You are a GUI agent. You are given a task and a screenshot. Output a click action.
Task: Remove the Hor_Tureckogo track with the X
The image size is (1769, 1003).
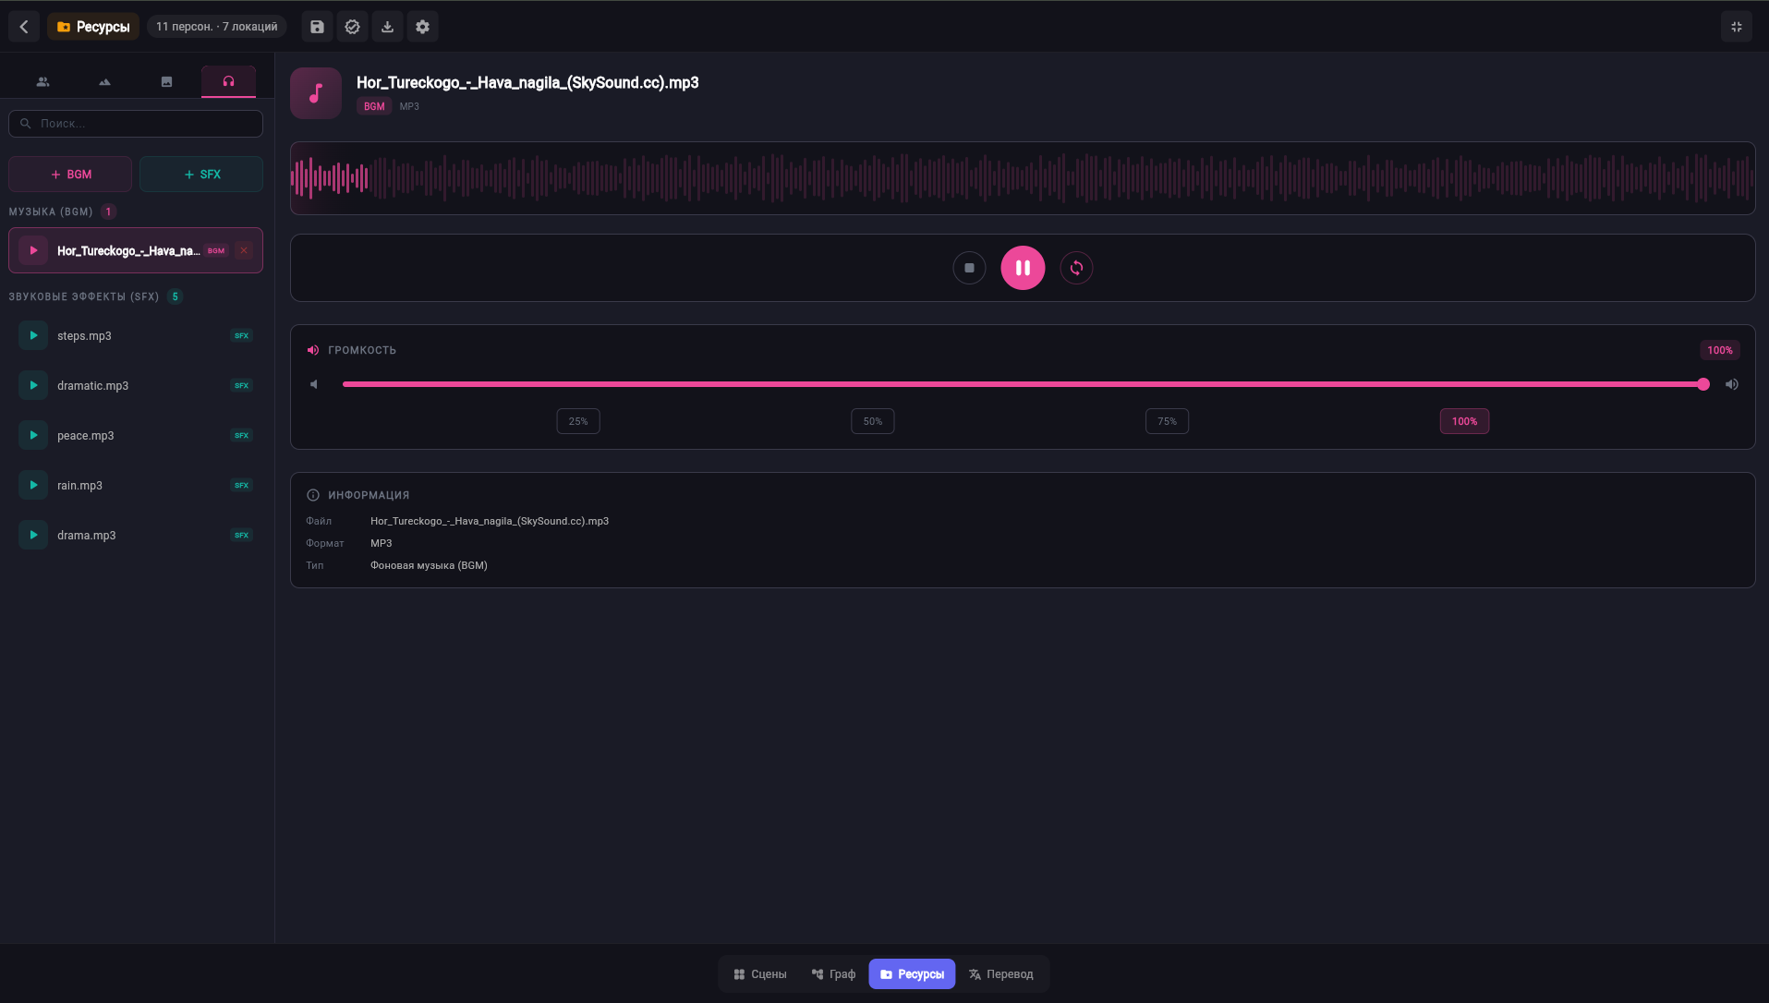coord(244,250)
